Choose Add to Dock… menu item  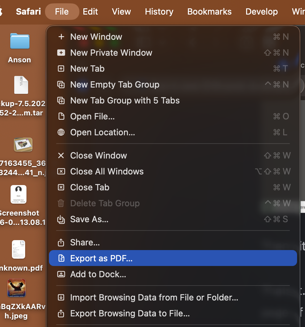tap(173, 274)
